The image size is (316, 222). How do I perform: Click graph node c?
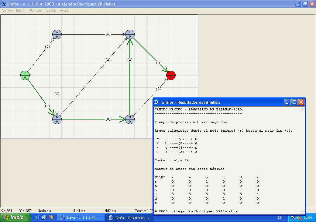tap(130, 34)
